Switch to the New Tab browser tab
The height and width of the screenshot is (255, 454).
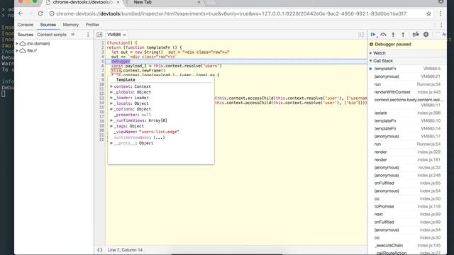164,2
